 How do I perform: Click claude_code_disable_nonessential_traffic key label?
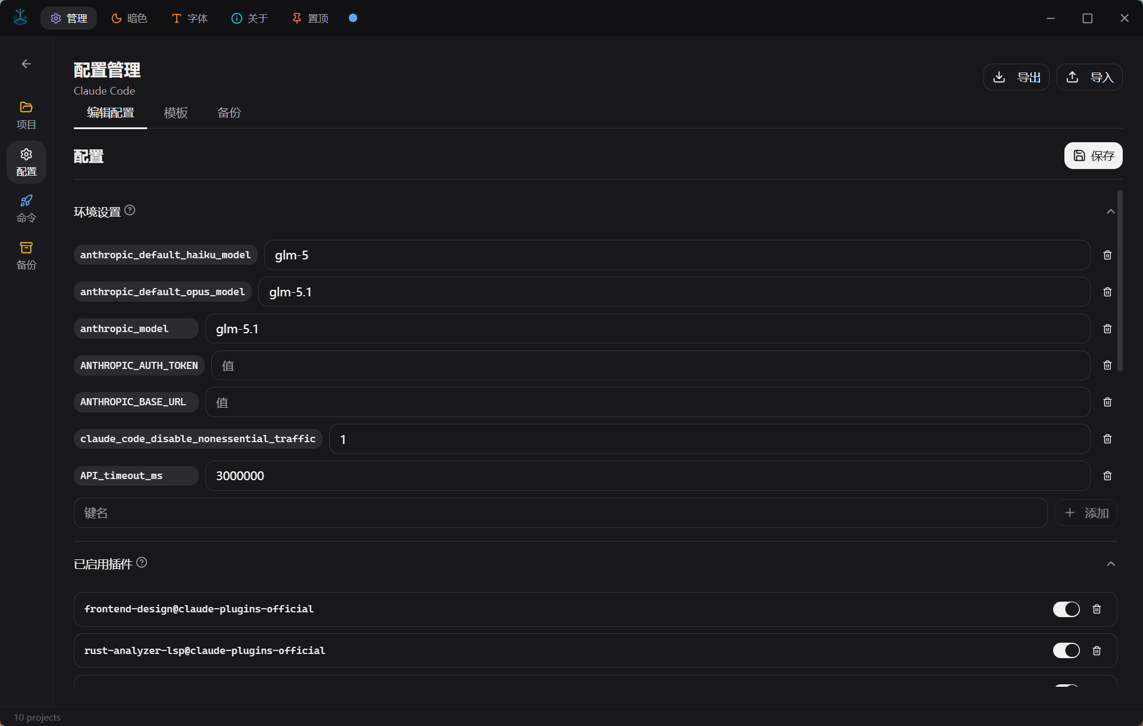[198, 439]
